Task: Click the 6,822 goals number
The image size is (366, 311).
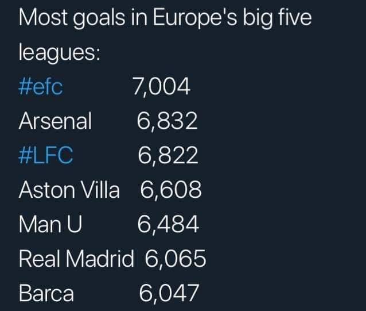Action: (168, 156)
